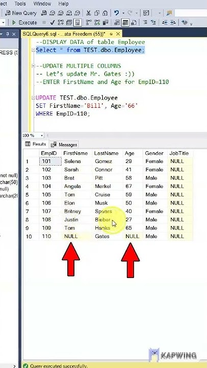Viewport: 207px width, 368px height.
Task: Select the Gates last name cell
Action: click(107, 236)
